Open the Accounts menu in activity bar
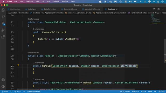The image size is (166, 93). pyautogui.click(x=3, y=80)
